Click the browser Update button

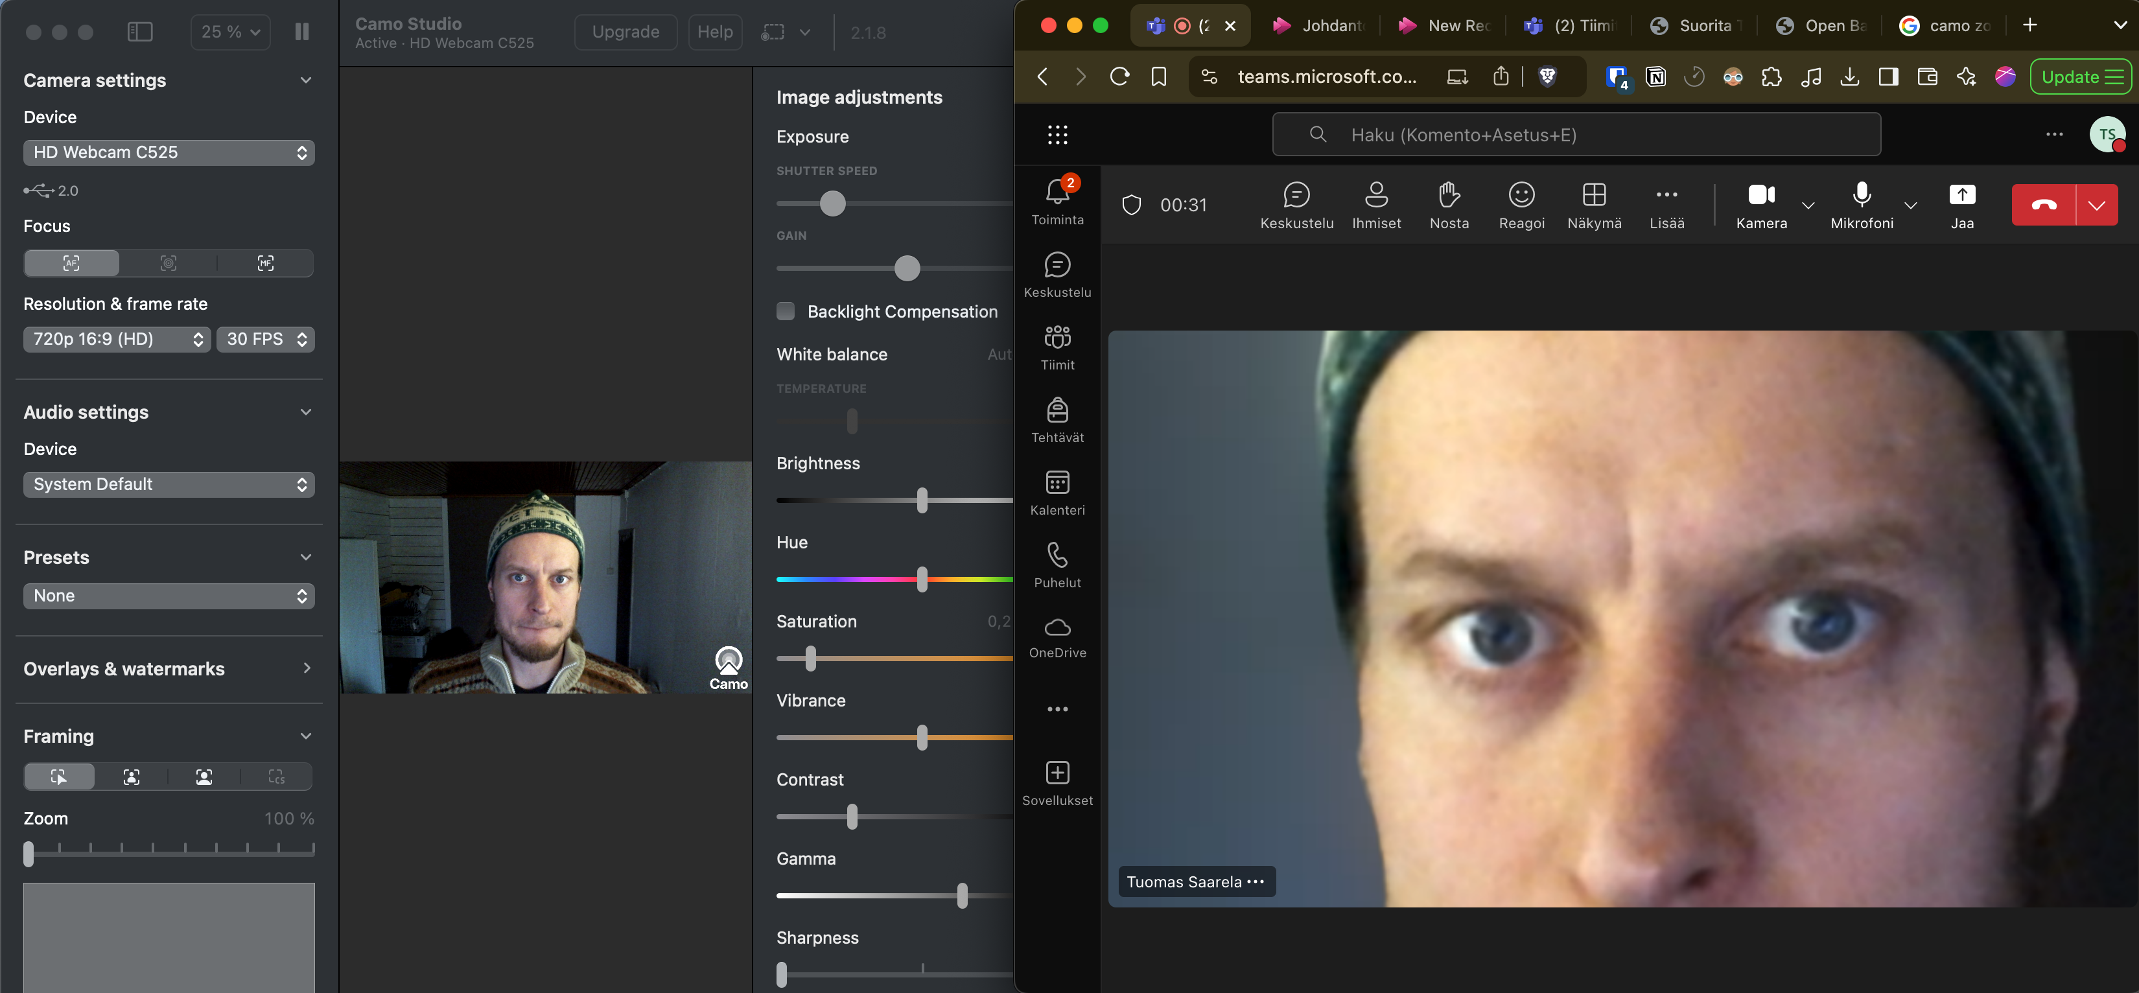coord(2082,77)
